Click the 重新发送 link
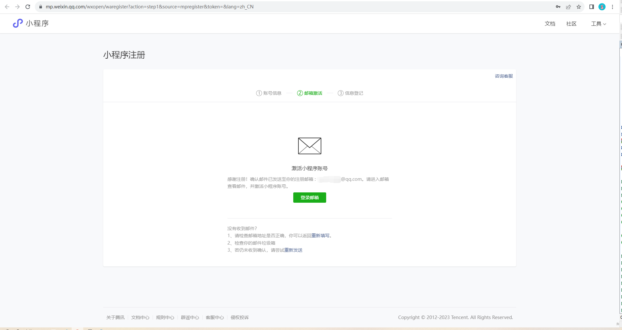 [x=293, y=250]
